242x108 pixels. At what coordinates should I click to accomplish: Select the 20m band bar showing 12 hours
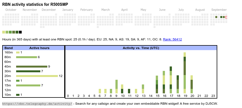pos(37,76)
